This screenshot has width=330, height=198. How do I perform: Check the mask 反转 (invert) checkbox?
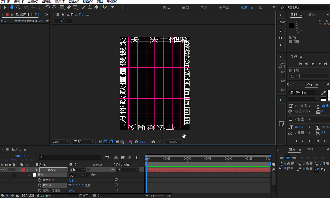(x=88, y=175)
